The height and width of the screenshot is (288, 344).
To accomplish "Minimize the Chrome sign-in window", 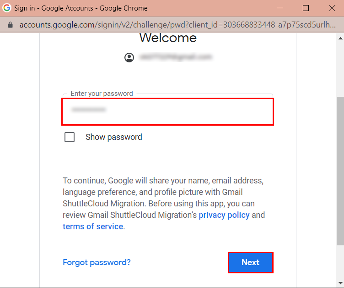I will 280,8.
